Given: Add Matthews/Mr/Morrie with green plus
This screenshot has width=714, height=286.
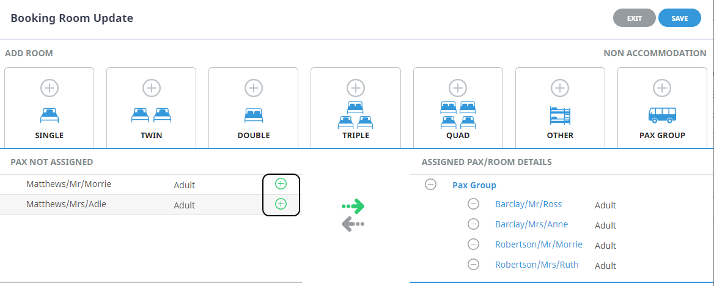Looking at the screenshot, I should (x=281, y=183).
